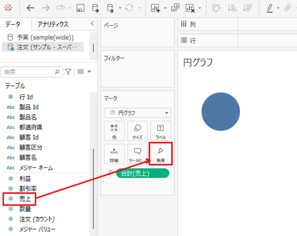The image size is (297, 236).
Task: Switch to the アナリティクス tab
Action: tap(53, 24)
